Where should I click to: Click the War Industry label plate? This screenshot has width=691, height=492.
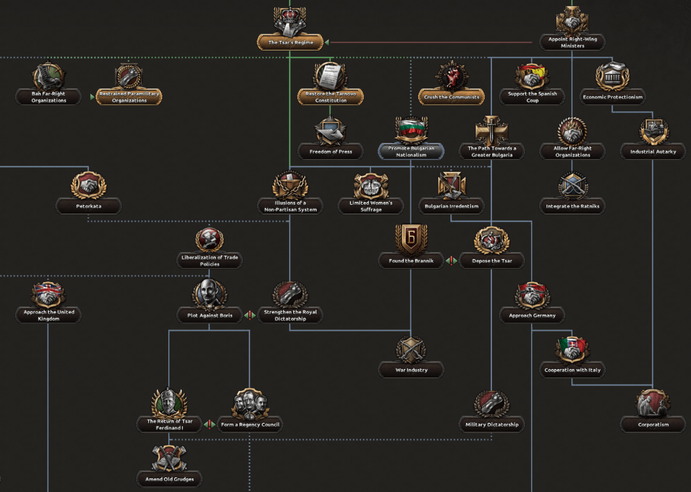[411, 370]
